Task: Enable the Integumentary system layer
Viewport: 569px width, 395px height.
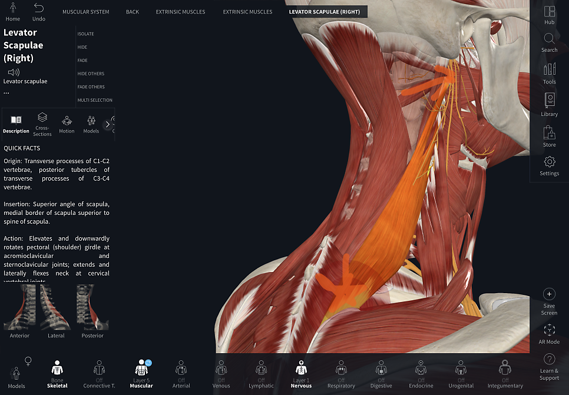Action: (505, 374)
